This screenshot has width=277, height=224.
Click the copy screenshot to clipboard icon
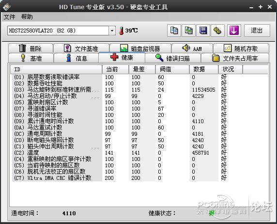(x=188, y=31)
